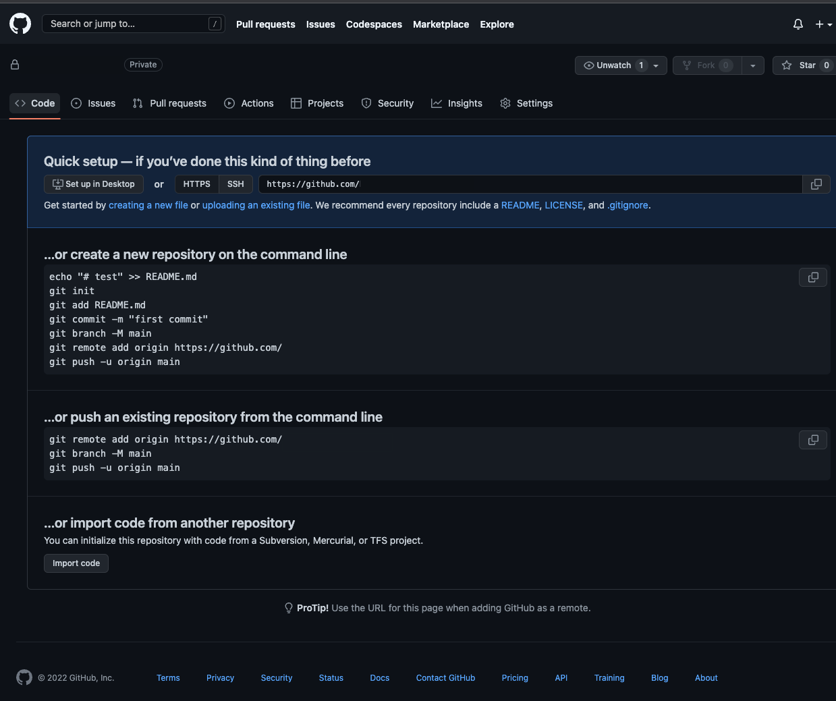Select the SSH protocol toggle
Image resolution: width=836 pixels, height=701 pixels.
pos(235,184)
